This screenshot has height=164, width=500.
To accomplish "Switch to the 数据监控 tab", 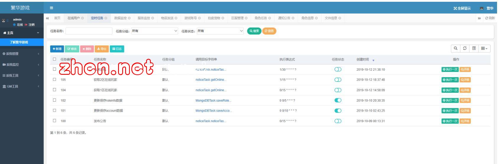I will pyautogui.click(x=120, y=18).
